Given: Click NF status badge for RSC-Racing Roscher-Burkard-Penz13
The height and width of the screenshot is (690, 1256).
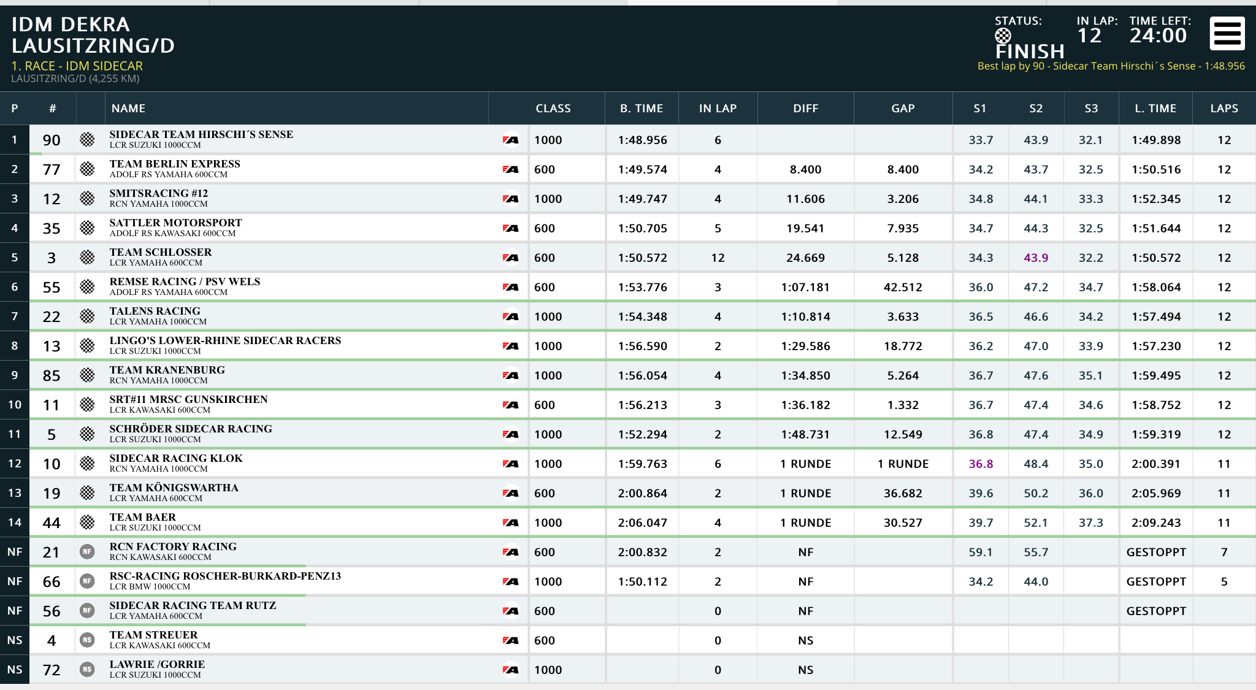Looking at the screenshot, I should 87,581.
